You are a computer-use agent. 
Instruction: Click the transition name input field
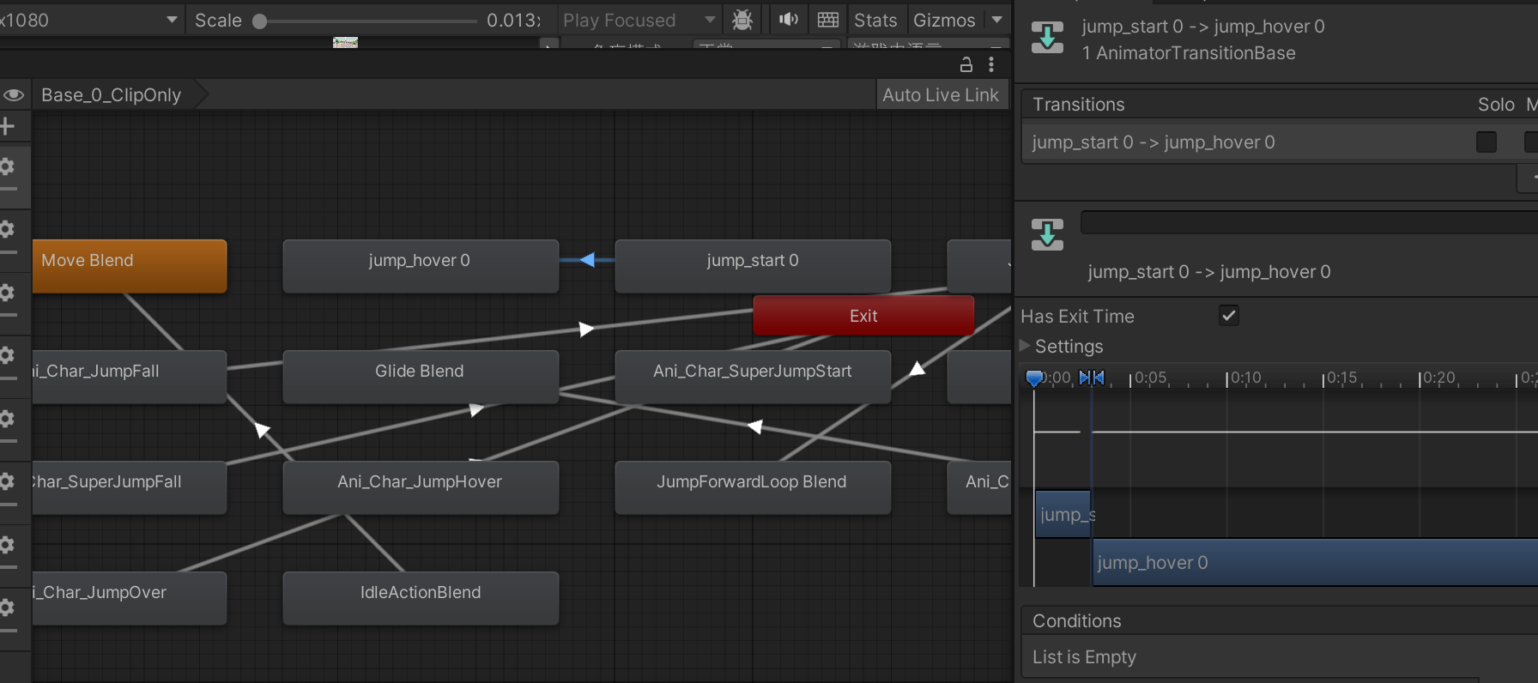1309,222
